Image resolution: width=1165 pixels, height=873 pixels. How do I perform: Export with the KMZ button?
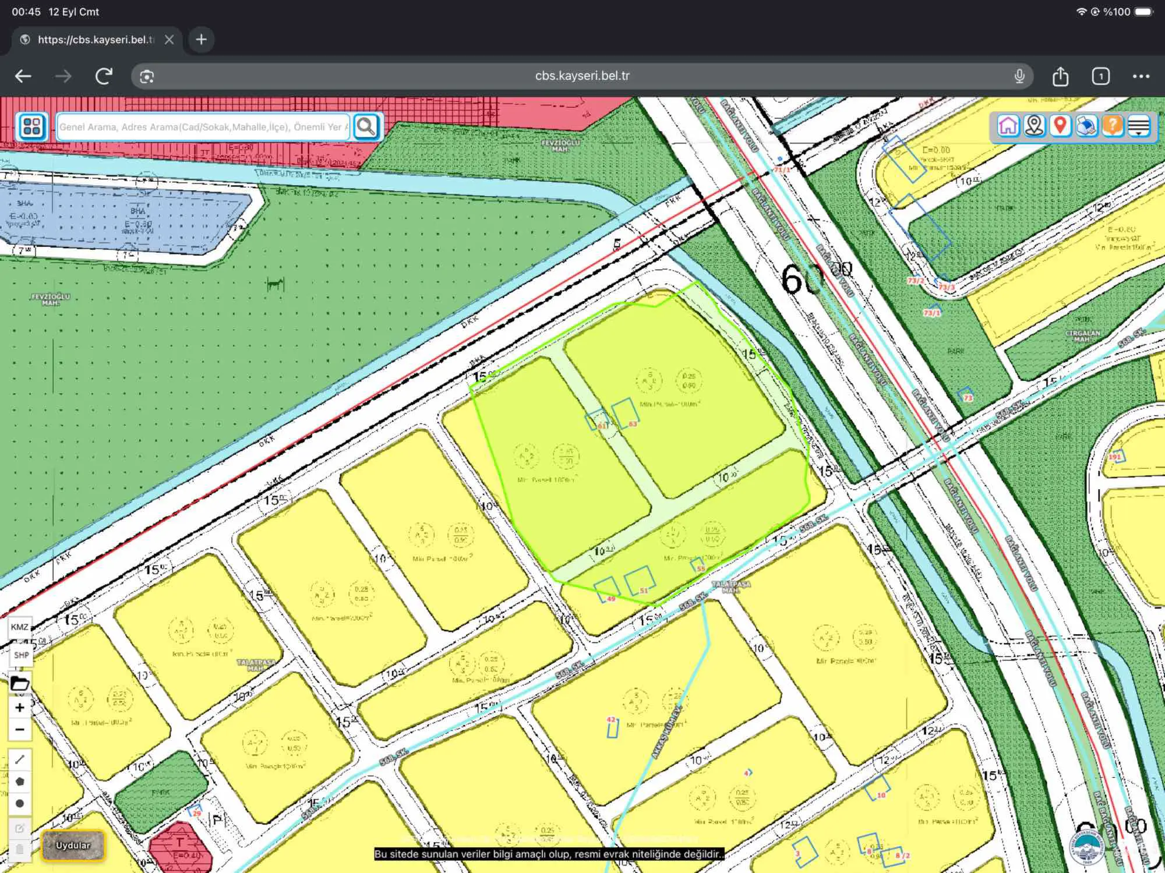pos(20,627)
